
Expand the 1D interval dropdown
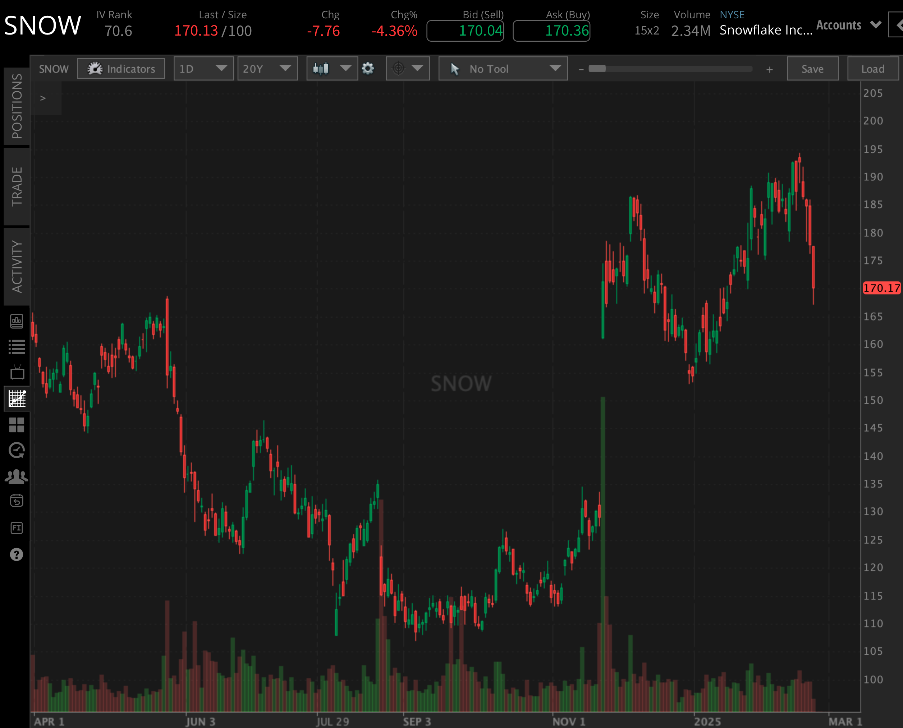pos(203,69)
